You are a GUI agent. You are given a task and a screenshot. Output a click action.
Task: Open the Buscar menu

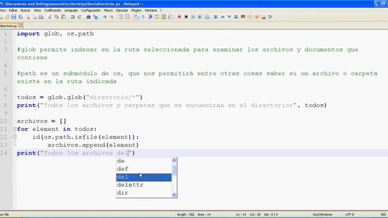click(25, 10)
